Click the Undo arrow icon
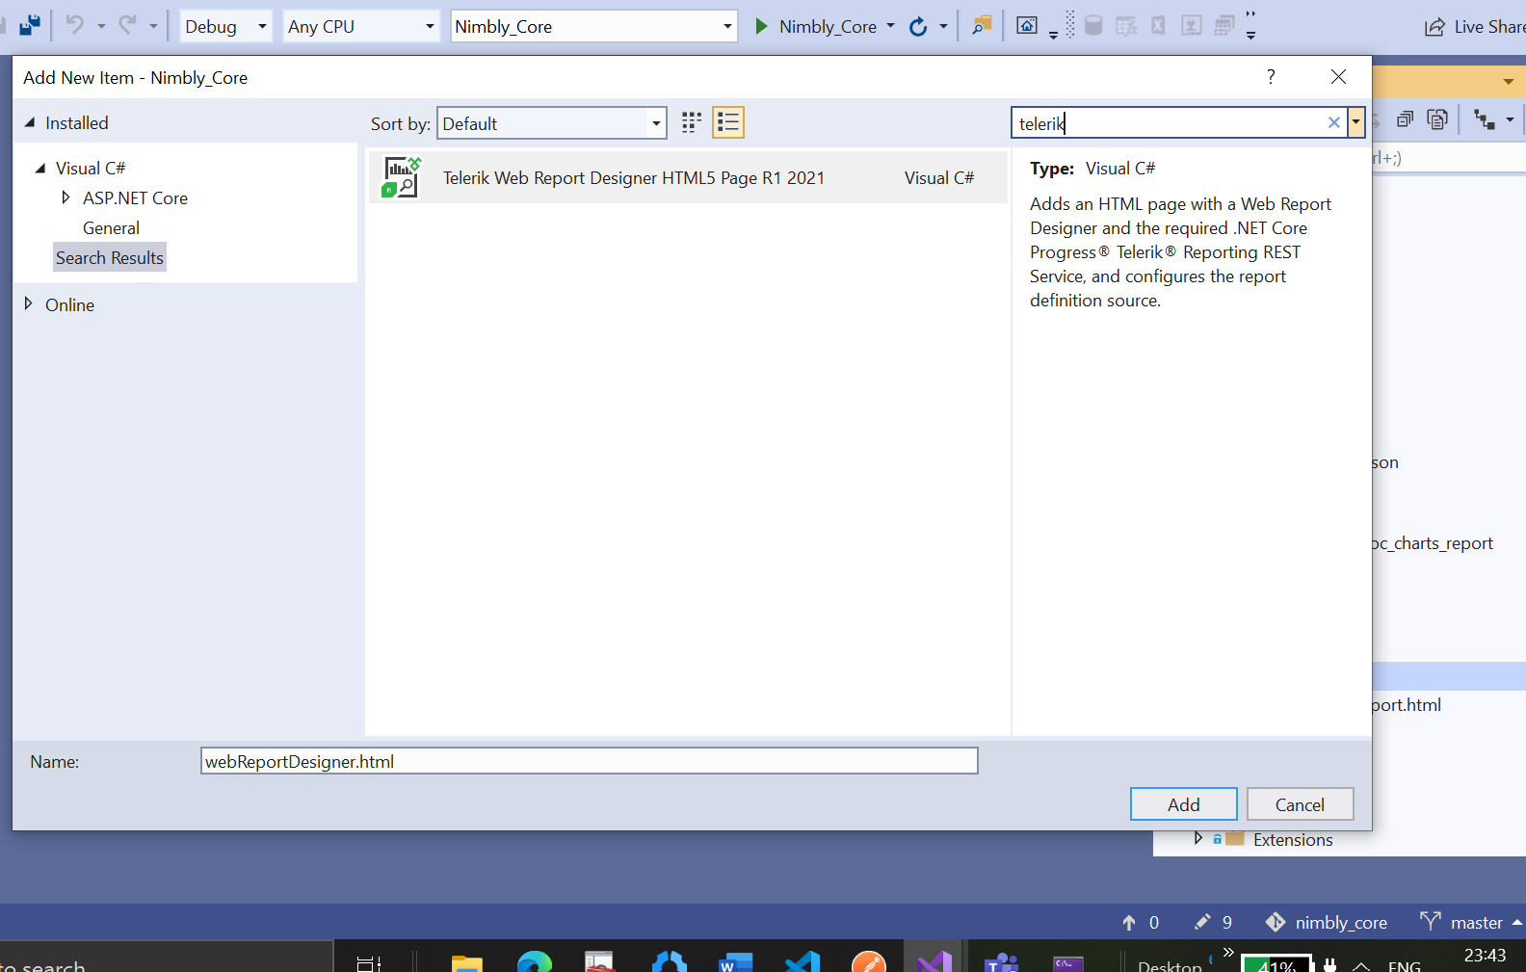This screenshot has width=1526, height=972. 75,25
